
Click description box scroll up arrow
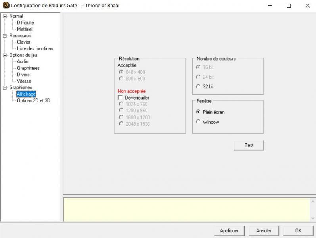[313, 202]
